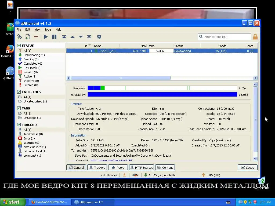
Task: Click the blue Availability bar
Action: [x=162, y=95]
